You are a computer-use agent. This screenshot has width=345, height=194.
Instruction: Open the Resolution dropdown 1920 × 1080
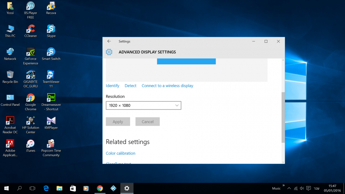pos(144,105)
